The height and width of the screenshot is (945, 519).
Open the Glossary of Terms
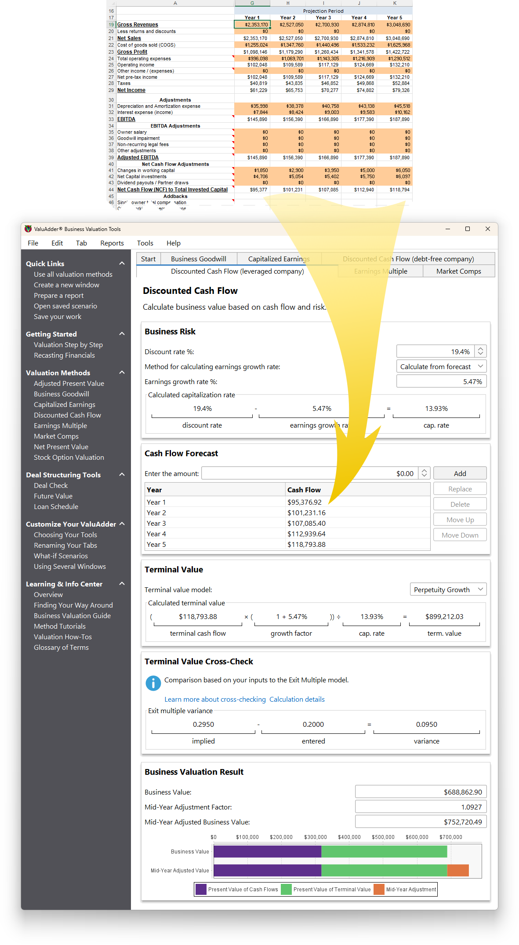point(61,647)
